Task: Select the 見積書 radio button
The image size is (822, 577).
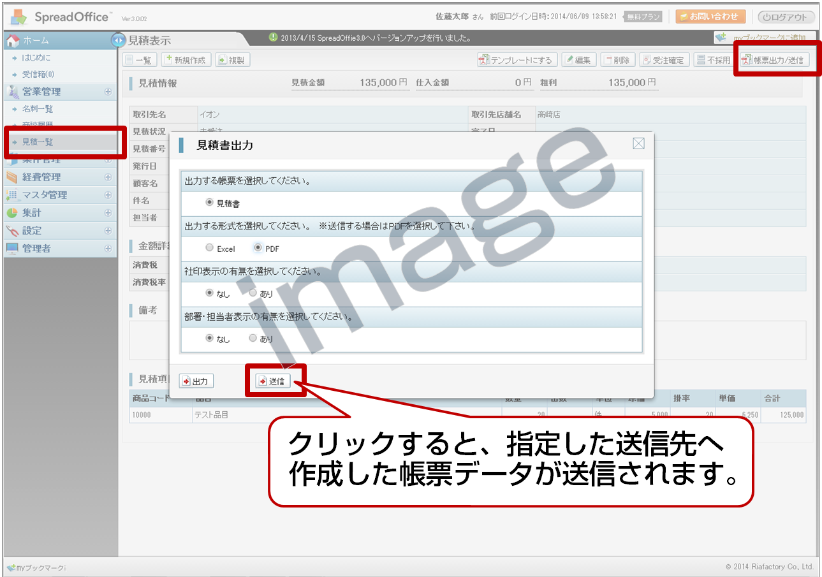Action: [x=209, y=203]
